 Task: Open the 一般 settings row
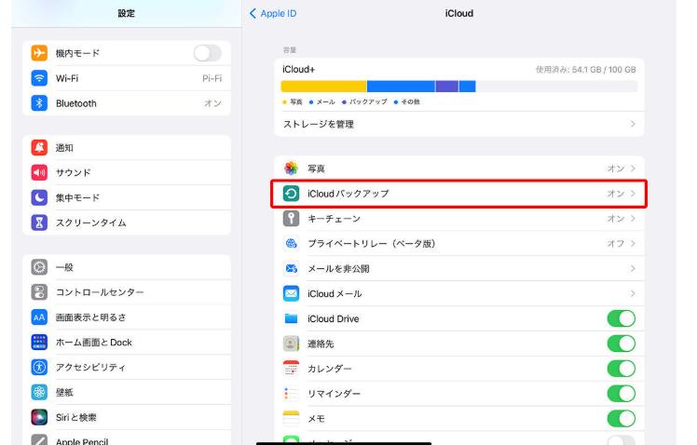pyautogui.click(x=127, y=267)
